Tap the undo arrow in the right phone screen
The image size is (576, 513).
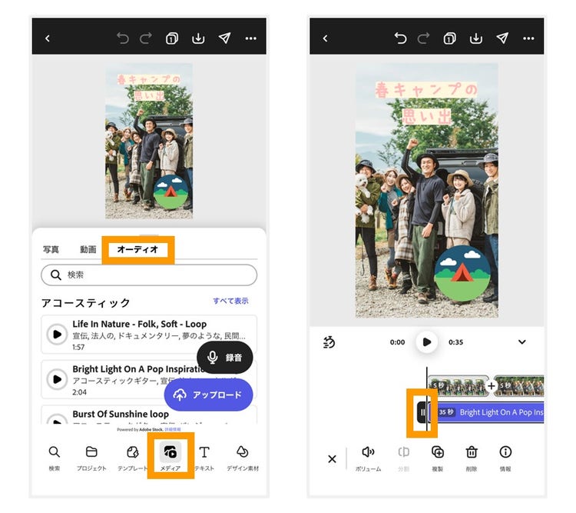click(400, 38)
